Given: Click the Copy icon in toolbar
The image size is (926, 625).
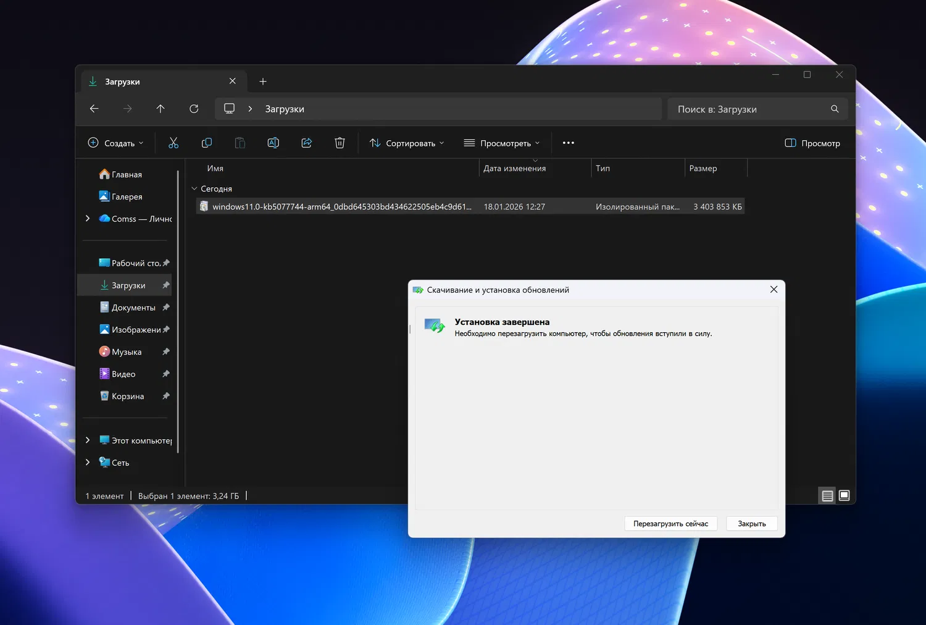Looking at the screenshot, I should coord(207,143).
